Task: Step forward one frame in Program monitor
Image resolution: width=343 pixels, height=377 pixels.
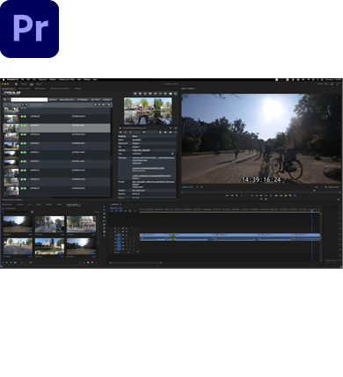Action: click(266, 195)
